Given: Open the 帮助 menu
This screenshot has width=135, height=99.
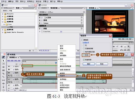Looking at the screenshot, I should [60, 1].
